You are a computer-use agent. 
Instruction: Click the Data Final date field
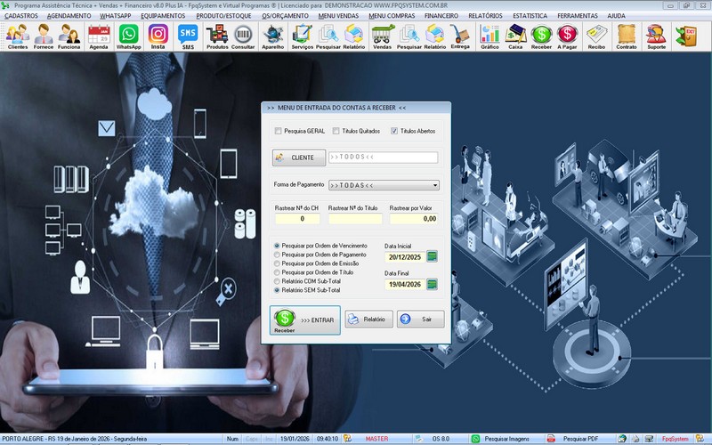405,284
